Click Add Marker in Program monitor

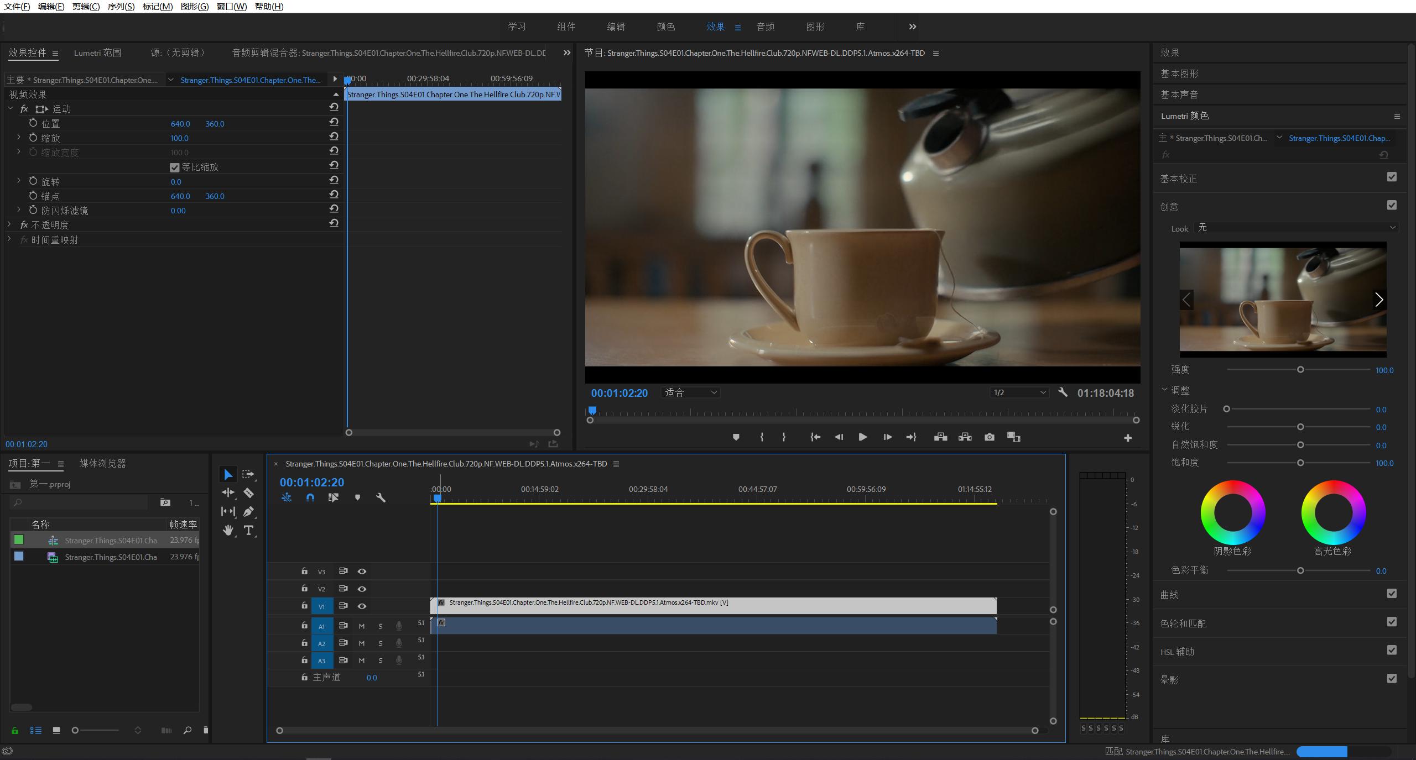tap(736, 437)
